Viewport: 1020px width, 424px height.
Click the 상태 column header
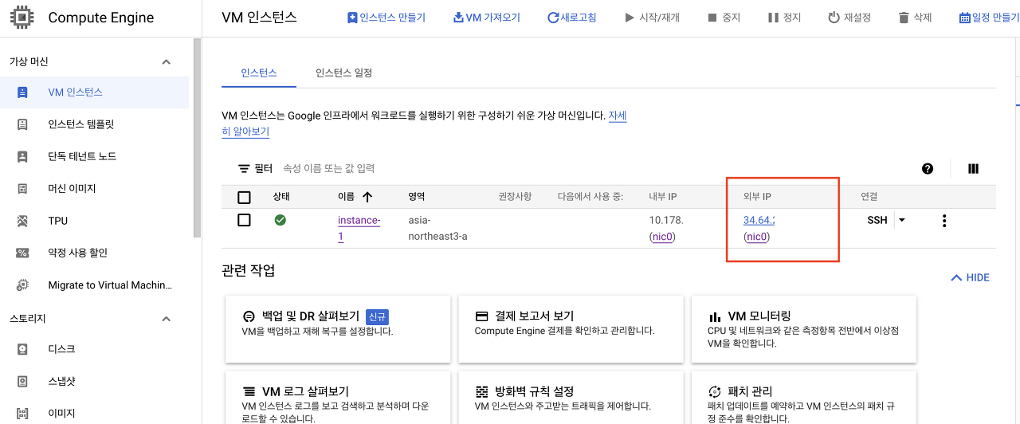[281, 197]
